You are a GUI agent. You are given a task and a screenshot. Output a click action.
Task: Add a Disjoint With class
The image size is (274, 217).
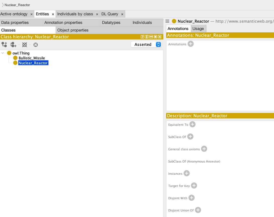(x=192, y=198)
